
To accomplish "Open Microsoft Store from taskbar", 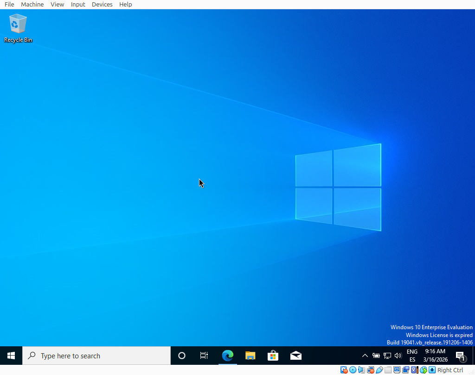I will tap(273, 356).
